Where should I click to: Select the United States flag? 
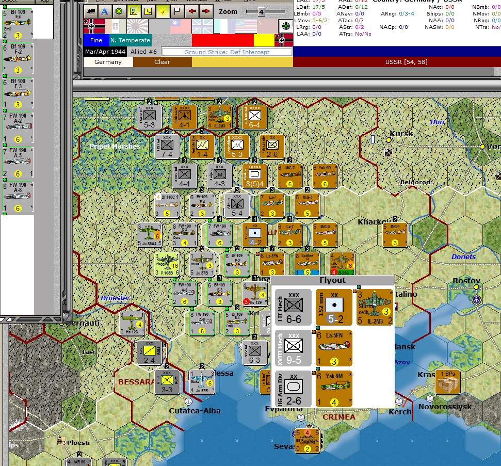[246, 26]
